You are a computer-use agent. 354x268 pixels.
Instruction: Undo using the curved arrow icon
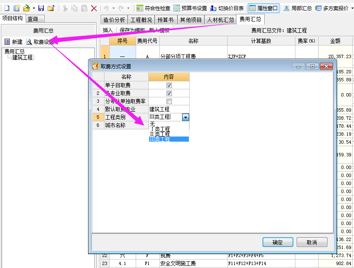(106, 8)
